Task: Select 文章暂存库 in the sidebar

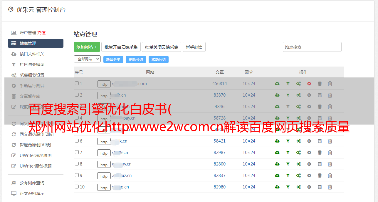Action: 30,96
